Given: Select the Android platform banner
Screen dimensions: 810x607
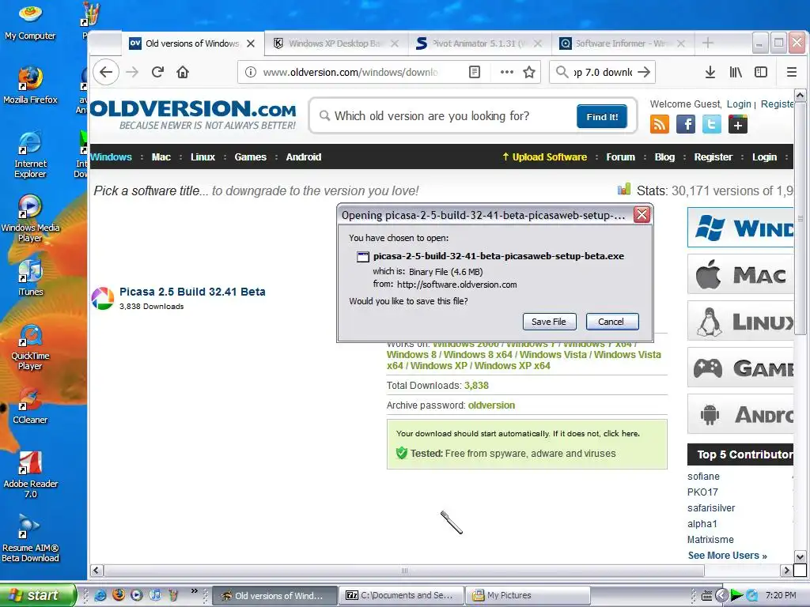Looking at the screenshot, I should point(740,414).
